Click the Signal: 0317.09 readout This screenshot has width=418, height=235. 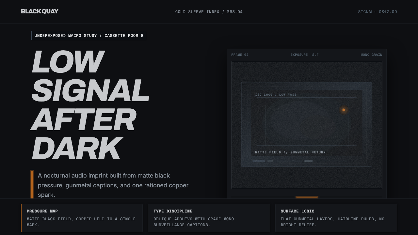378,12
